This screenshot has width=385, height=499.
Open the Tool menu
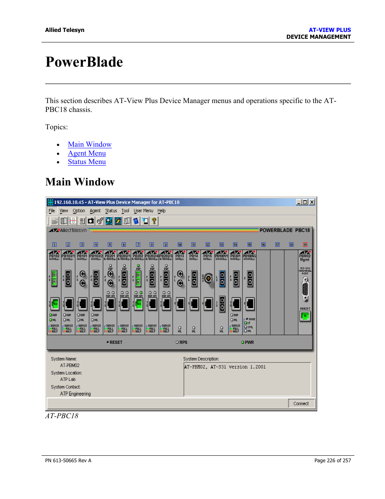(x=125, y=211)
